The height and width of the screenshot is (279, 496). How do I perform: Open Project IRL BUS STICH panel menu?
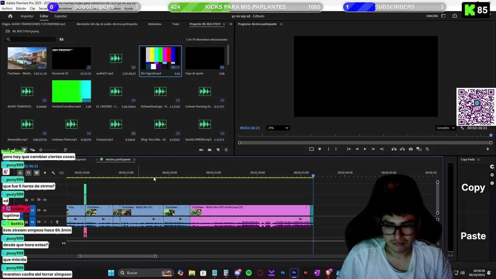(x=224, y=24)
